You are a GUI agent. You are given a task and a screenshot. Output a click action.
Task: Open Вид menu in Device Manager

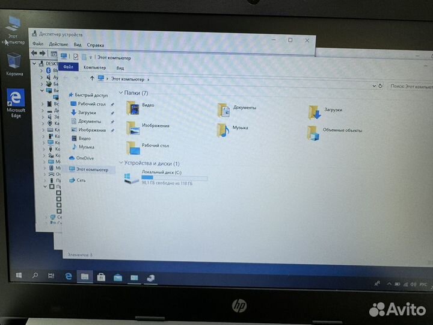pos(78,45)
